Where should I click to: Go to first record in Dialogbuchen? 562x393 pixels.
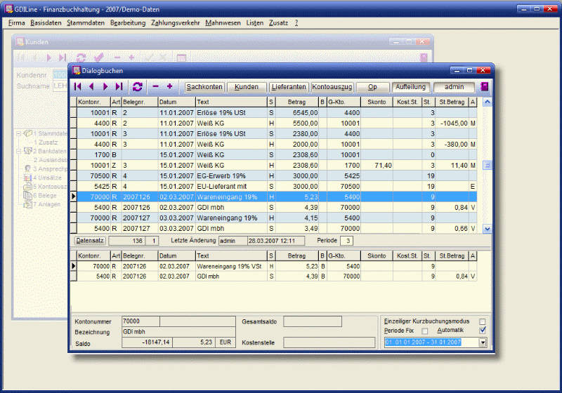coord(77,86)
